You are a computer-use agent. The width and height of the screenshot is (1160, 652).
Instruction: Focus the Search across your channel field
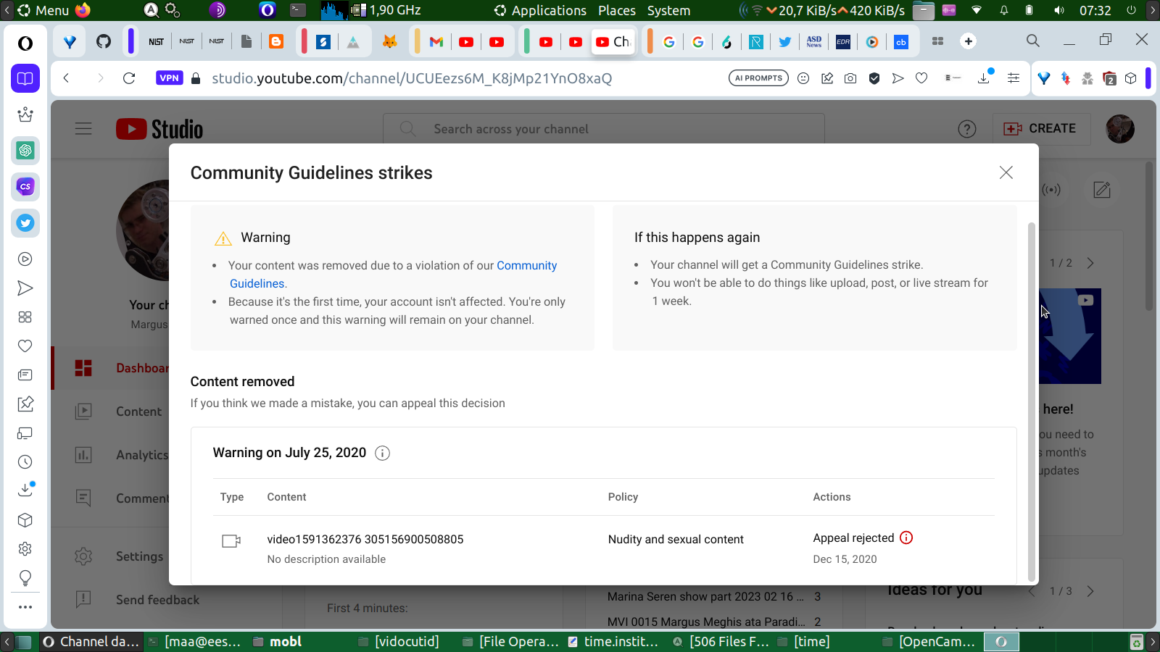(x=604, y=129)
